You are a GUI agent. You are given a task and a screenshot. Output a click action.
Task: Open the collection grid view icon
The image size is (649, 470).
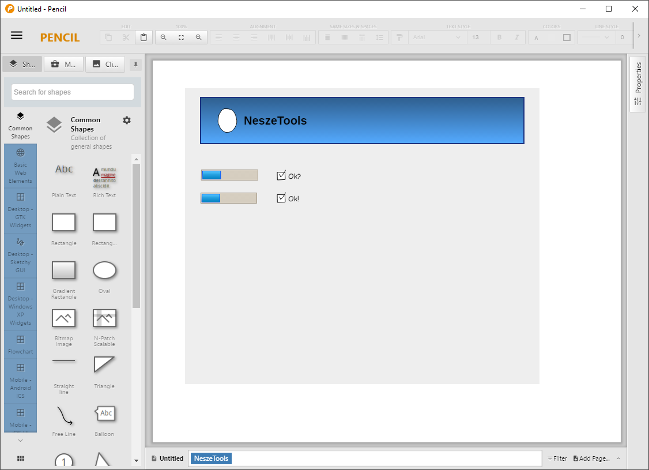click(x=21, y=458)
